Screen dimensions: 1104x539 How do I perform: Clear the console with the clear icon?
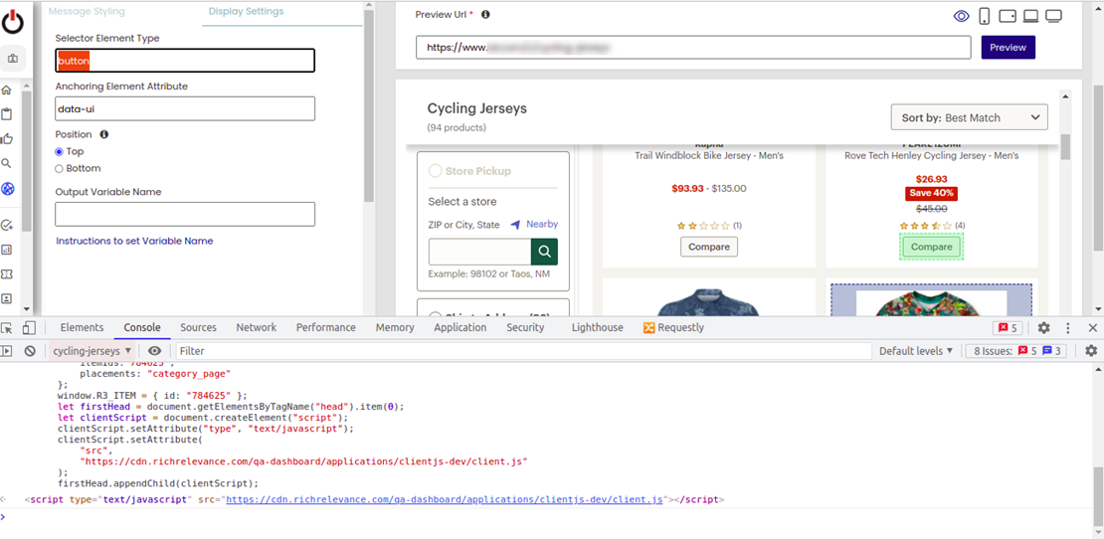(30, 351)
